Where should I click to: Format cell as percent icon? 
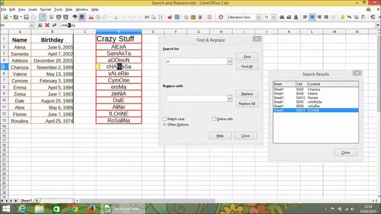349,17
